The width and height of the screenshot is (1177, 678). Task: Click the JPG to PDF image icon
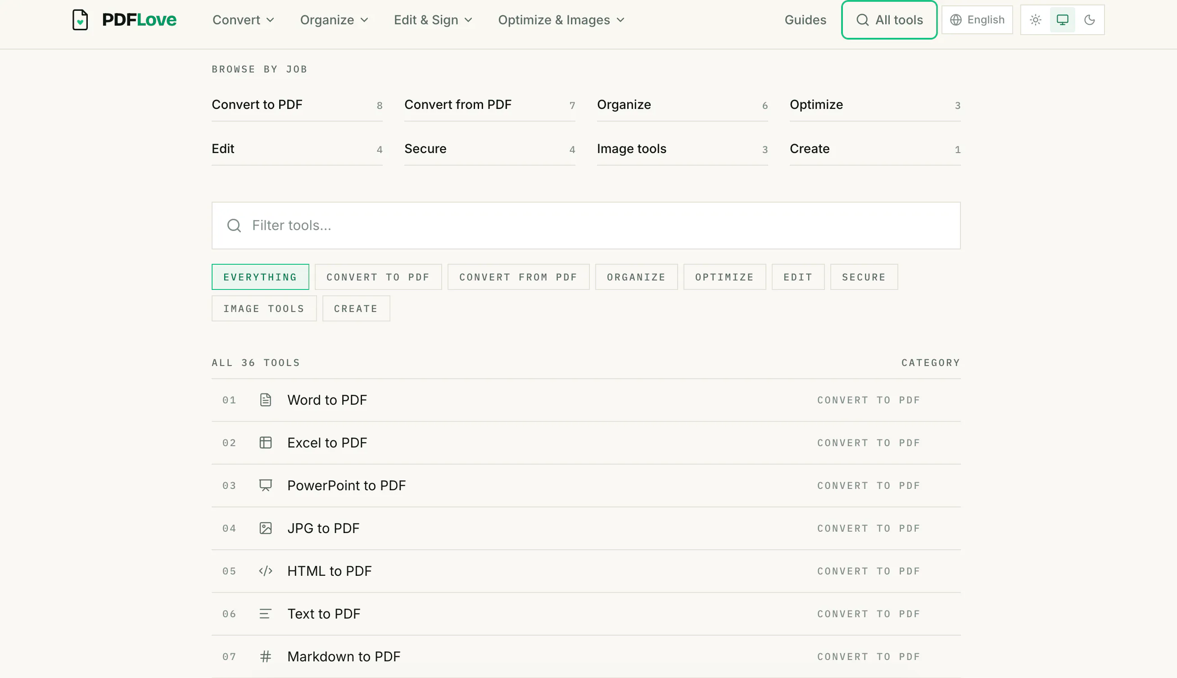pos(265,529)
